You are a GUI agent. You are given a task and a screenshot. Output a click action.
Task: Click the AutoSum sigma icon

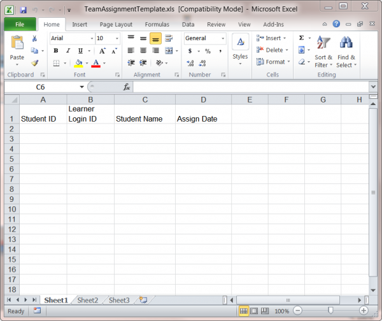301,38
